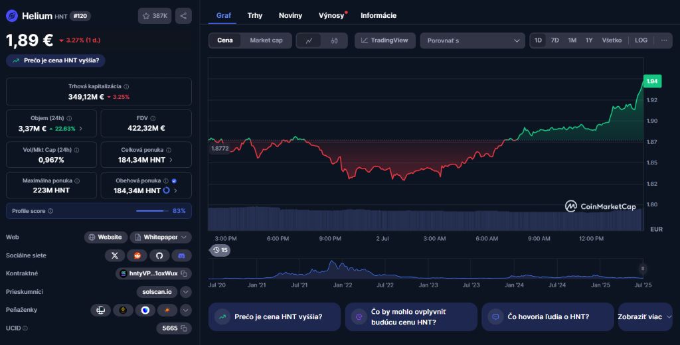This screenshot has width=680, height=345.
Task: Switch to the Noviny tab
Action: [290, 16]
